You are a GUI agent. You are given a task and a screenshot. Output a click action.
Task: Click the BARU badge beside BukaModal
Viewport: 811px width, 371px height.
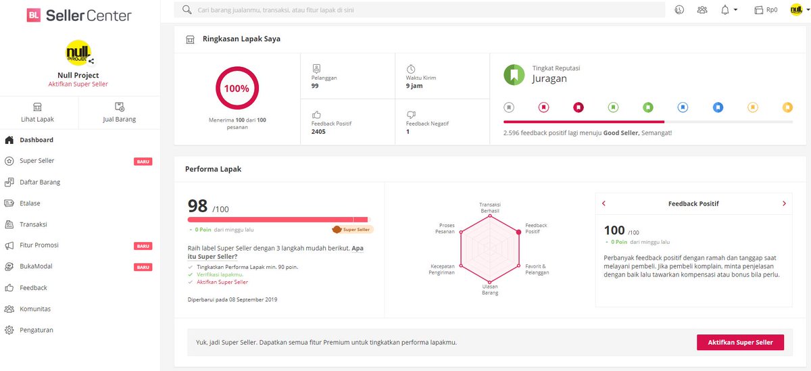pos(143,267)
